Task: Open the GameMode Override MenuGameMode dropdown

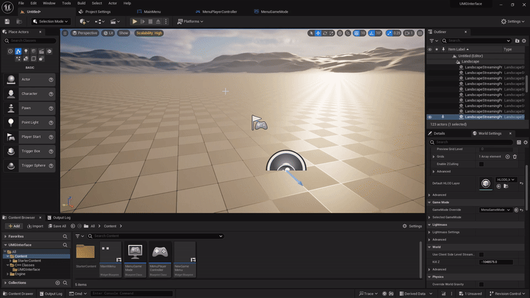Action: (x=495, y=210)
